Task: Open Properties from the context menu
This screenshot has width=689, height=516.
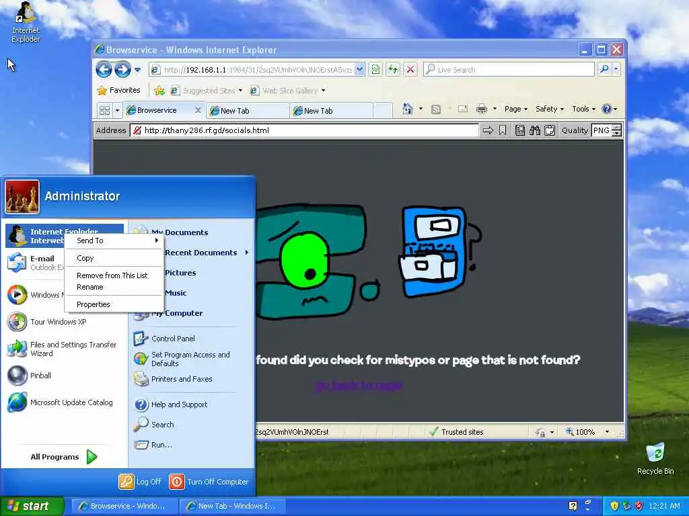Action: tap(114, 304)
